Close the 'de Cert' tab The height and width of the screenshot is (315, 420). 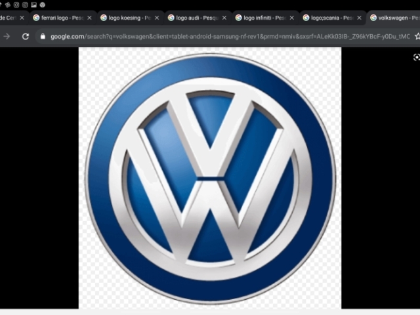point(22,18)
